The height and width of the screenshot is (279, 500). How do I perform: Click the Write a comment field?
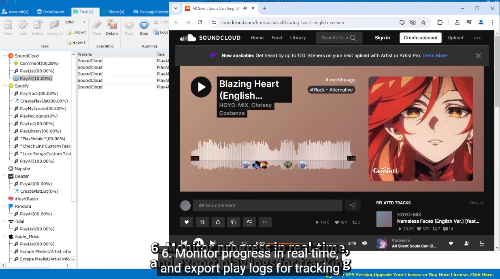268,206
